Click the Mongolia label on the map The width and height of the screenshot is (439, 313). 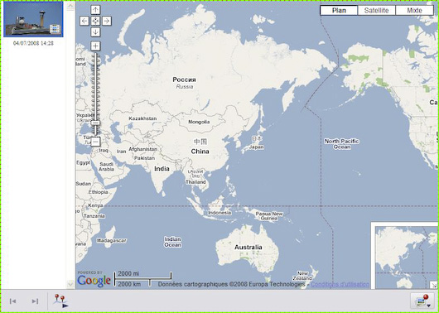pyautogui.click(x=199, y=122)
